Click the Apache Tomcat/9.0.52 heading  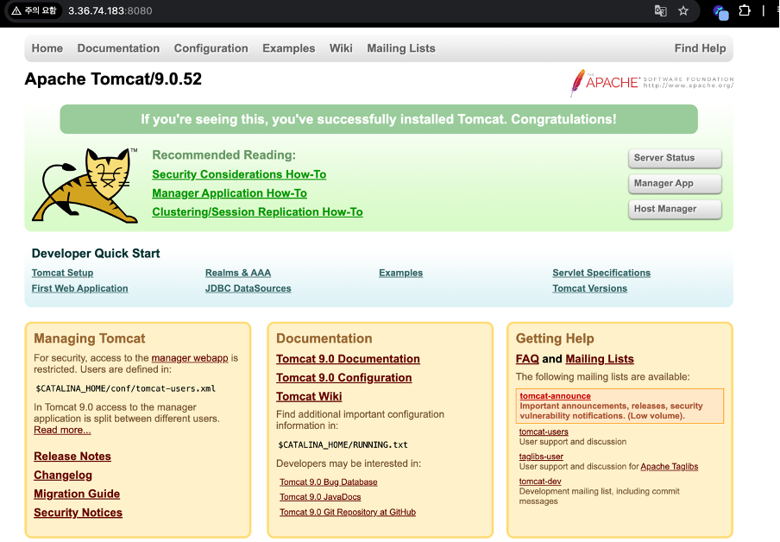coord(113,79)
